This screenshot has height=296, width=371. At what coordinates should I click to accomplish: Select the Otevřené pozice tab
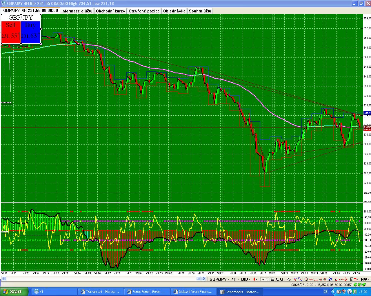pyautogui.click(x=144, y=11)
